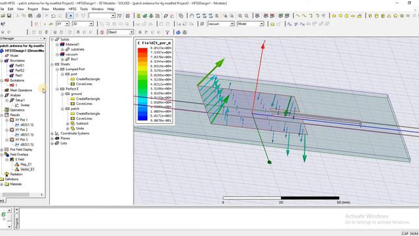The image size is (419, 236).
Task: Click the magnifier Find icon
Action: click(x=166, y=16)
